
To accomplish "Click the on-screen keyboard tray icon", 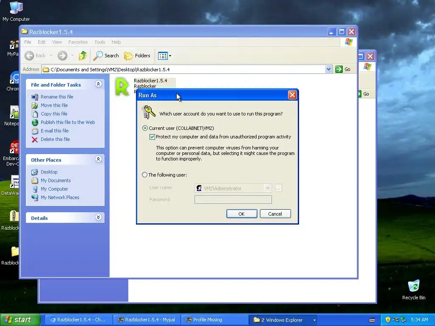I will click(372, 320).
